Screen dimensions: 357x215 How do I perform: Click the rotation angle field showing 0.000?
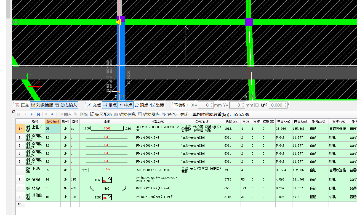click(x=277, y=105)
